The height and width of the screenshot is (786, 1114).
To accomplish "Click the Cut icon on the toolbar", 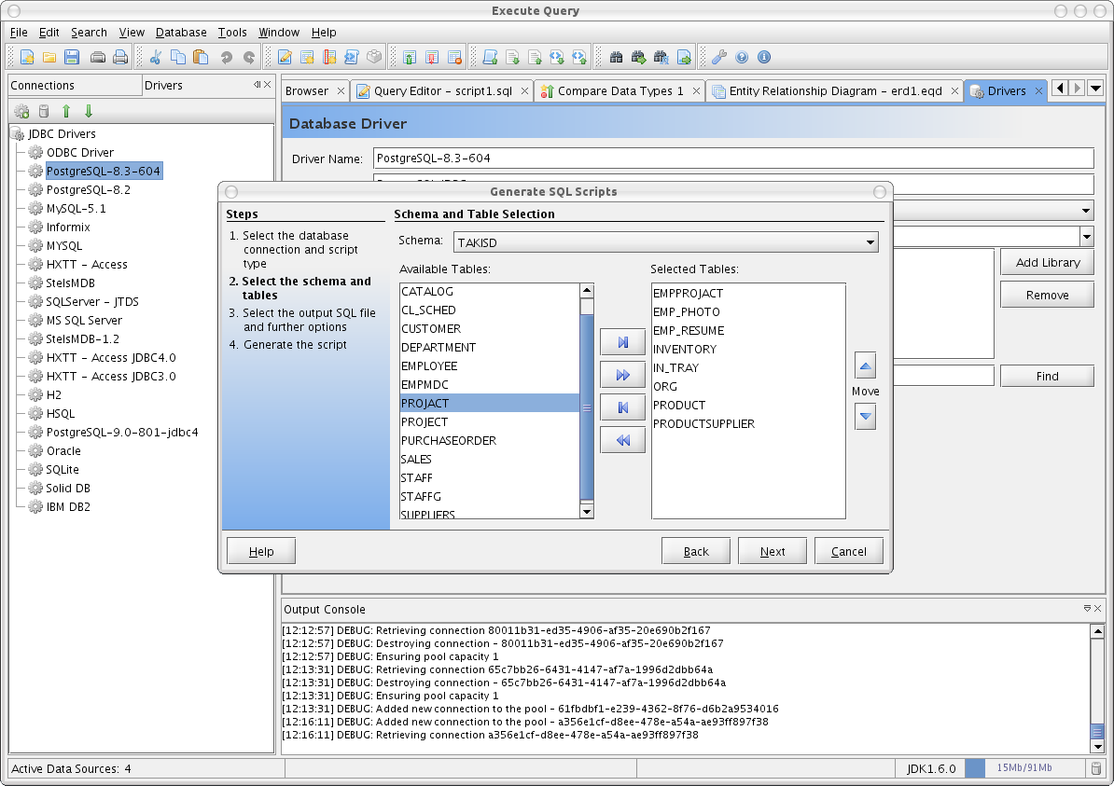I will click(x=156, y=57).
